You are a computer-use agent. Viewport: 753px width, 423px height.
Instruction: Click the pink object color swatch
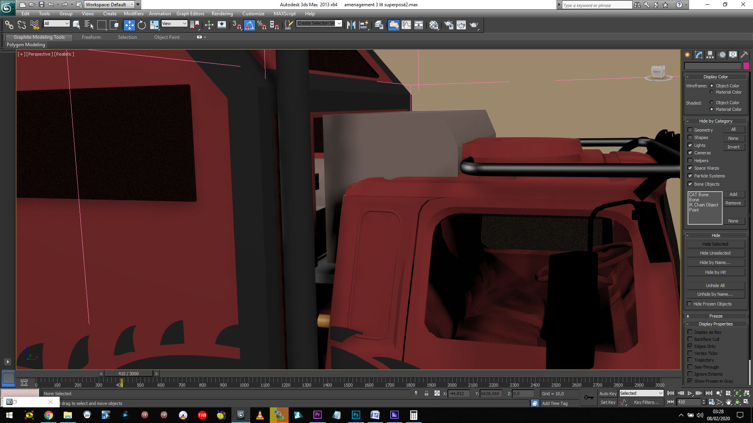pyautogui.click(x=746, y=66)
